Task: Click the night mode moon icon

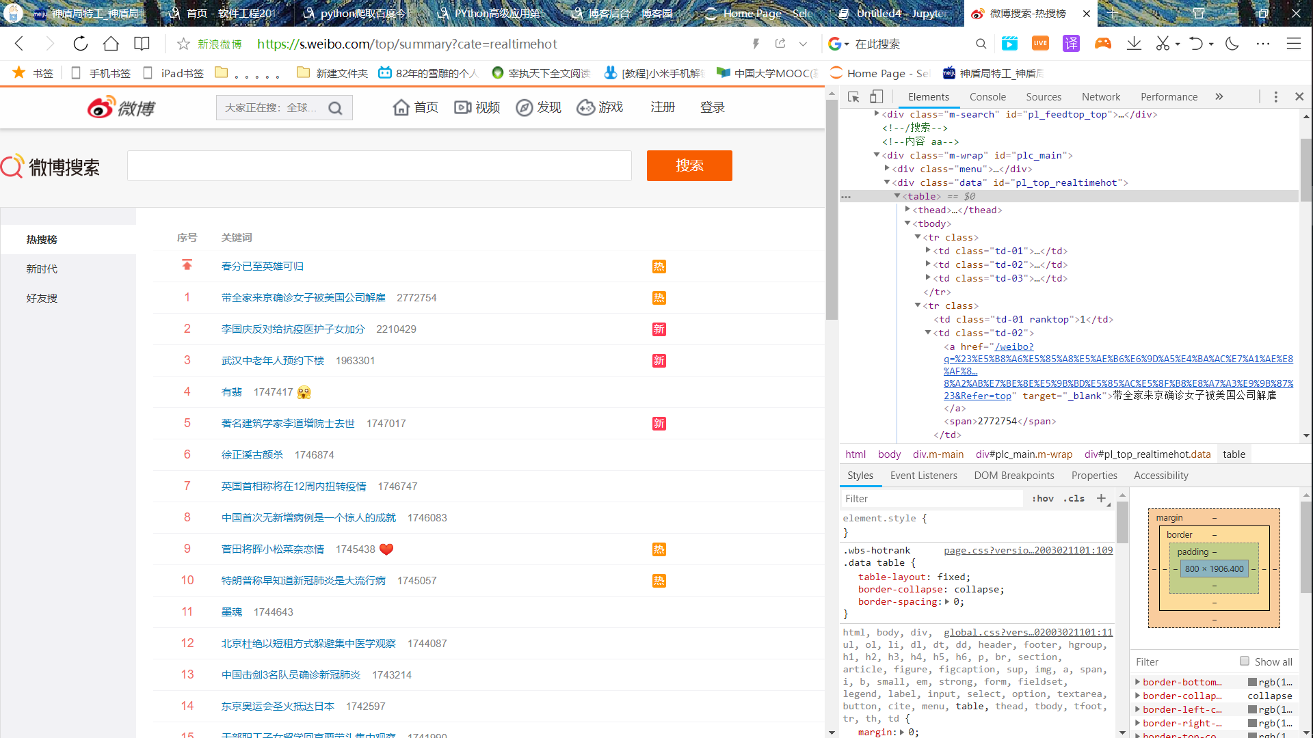Action: tap(1232, 44)
